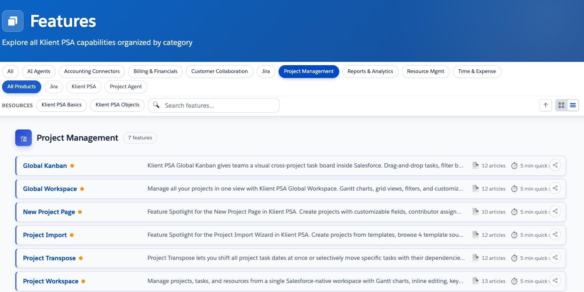Filter by Customer Collaboration category

[220, 71]
